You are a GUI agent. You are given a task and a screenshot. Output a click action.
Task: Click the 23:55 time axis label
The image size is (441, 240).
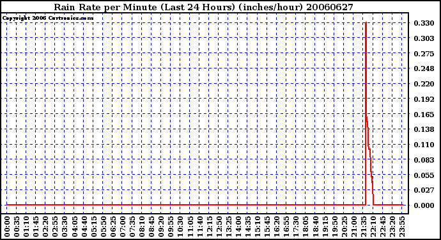point(402,227)
